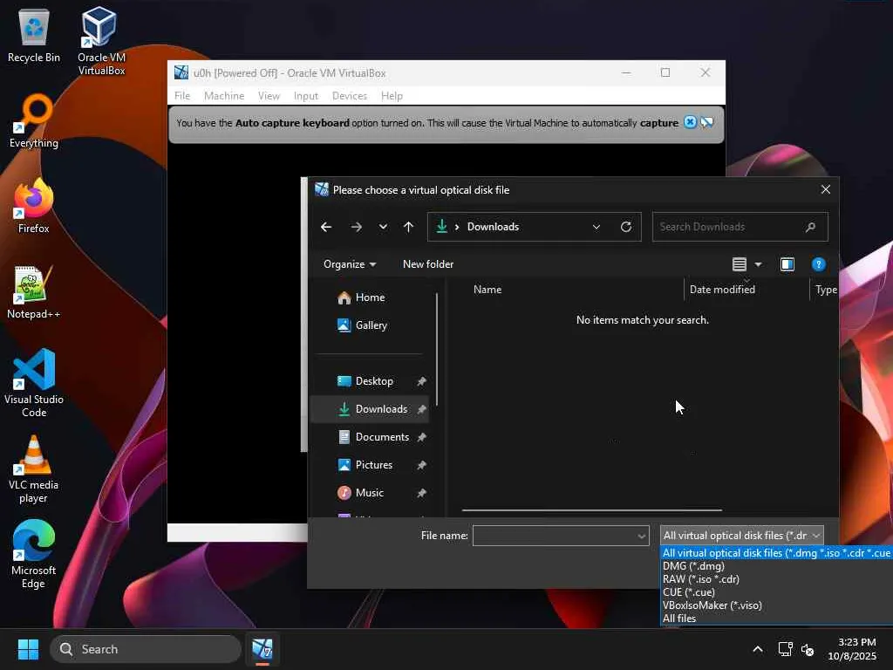This screenshot has height=670, width=893.
Task: Click the New folder button
Action: click(428, 264)
